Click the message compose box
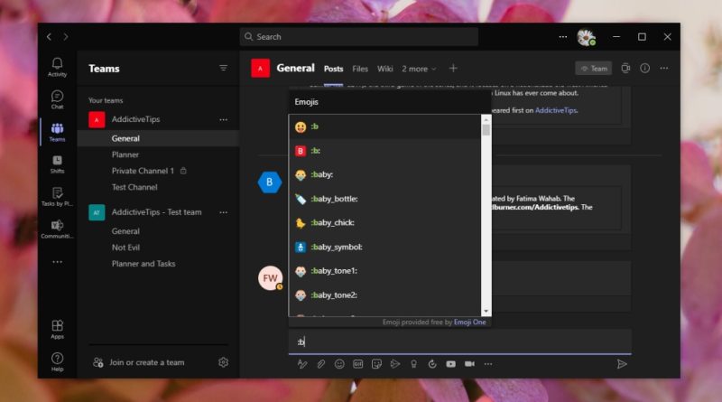The image size is (722, 402). click(460, 341)
